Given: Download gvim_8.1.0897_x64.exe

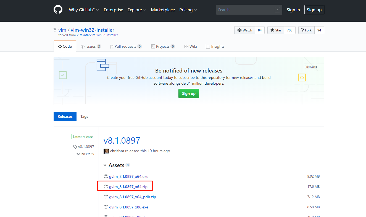Looking at the screenshot, I should pyautogui.click(x=129, y=176).
